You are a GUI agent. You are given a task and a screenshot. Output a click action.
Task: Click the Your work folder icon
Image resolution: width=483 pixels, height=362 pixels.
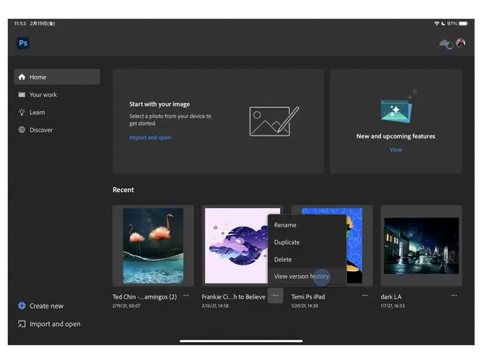click(x=22, y=94)
